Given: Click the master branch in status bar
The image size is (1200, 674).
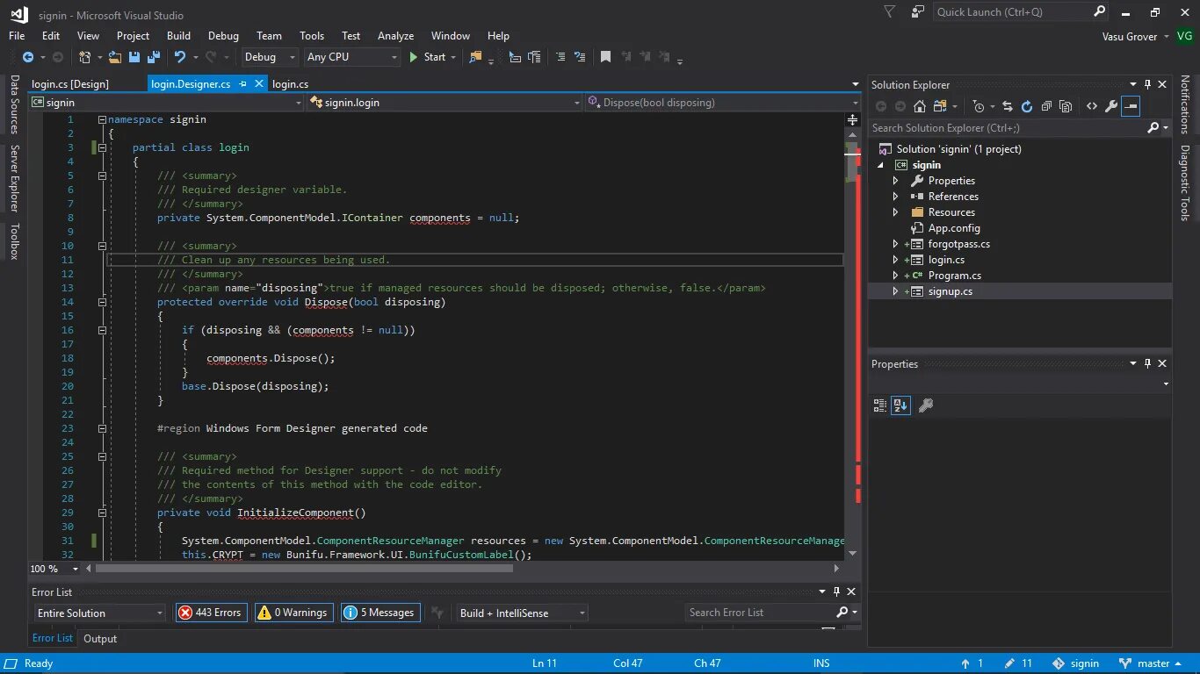Looking at the screenshot, I should [1153, 663].
